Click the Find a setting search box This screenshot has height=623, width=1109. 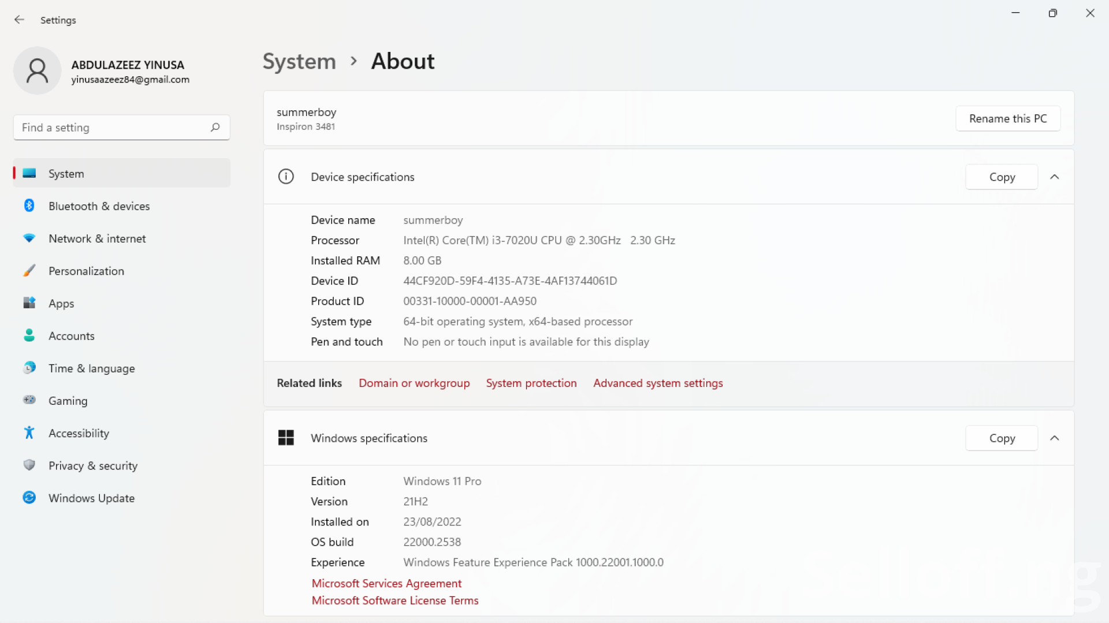[121, 127]
